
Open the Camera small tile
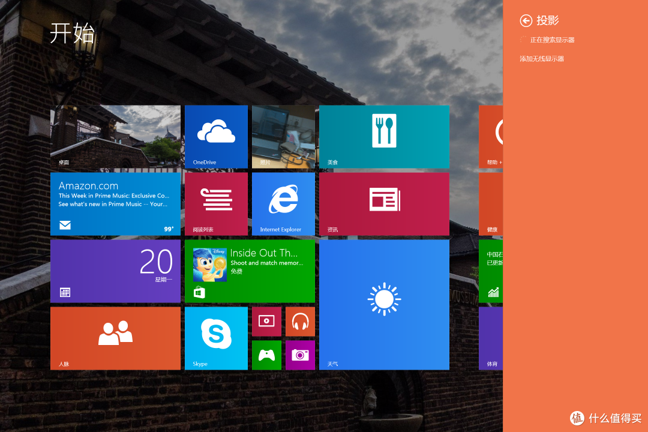(x=300, y=355)
